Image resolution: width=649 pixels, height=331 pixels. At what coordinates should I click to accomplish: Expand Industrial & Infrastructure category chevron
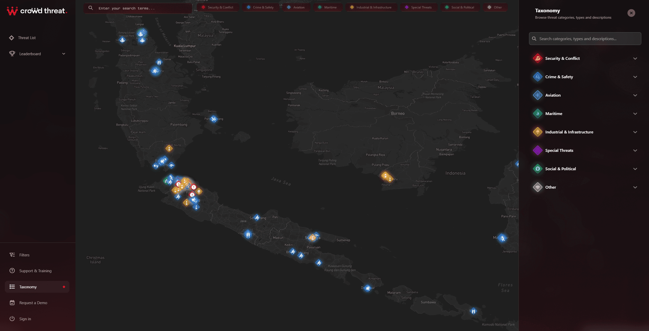click(x=635, y=132)
